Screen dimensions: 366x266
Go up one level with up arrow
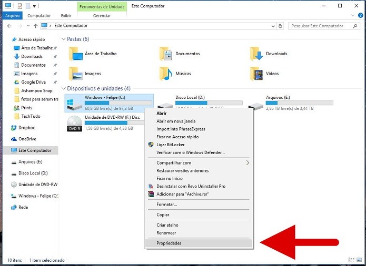tap(35, 26)
